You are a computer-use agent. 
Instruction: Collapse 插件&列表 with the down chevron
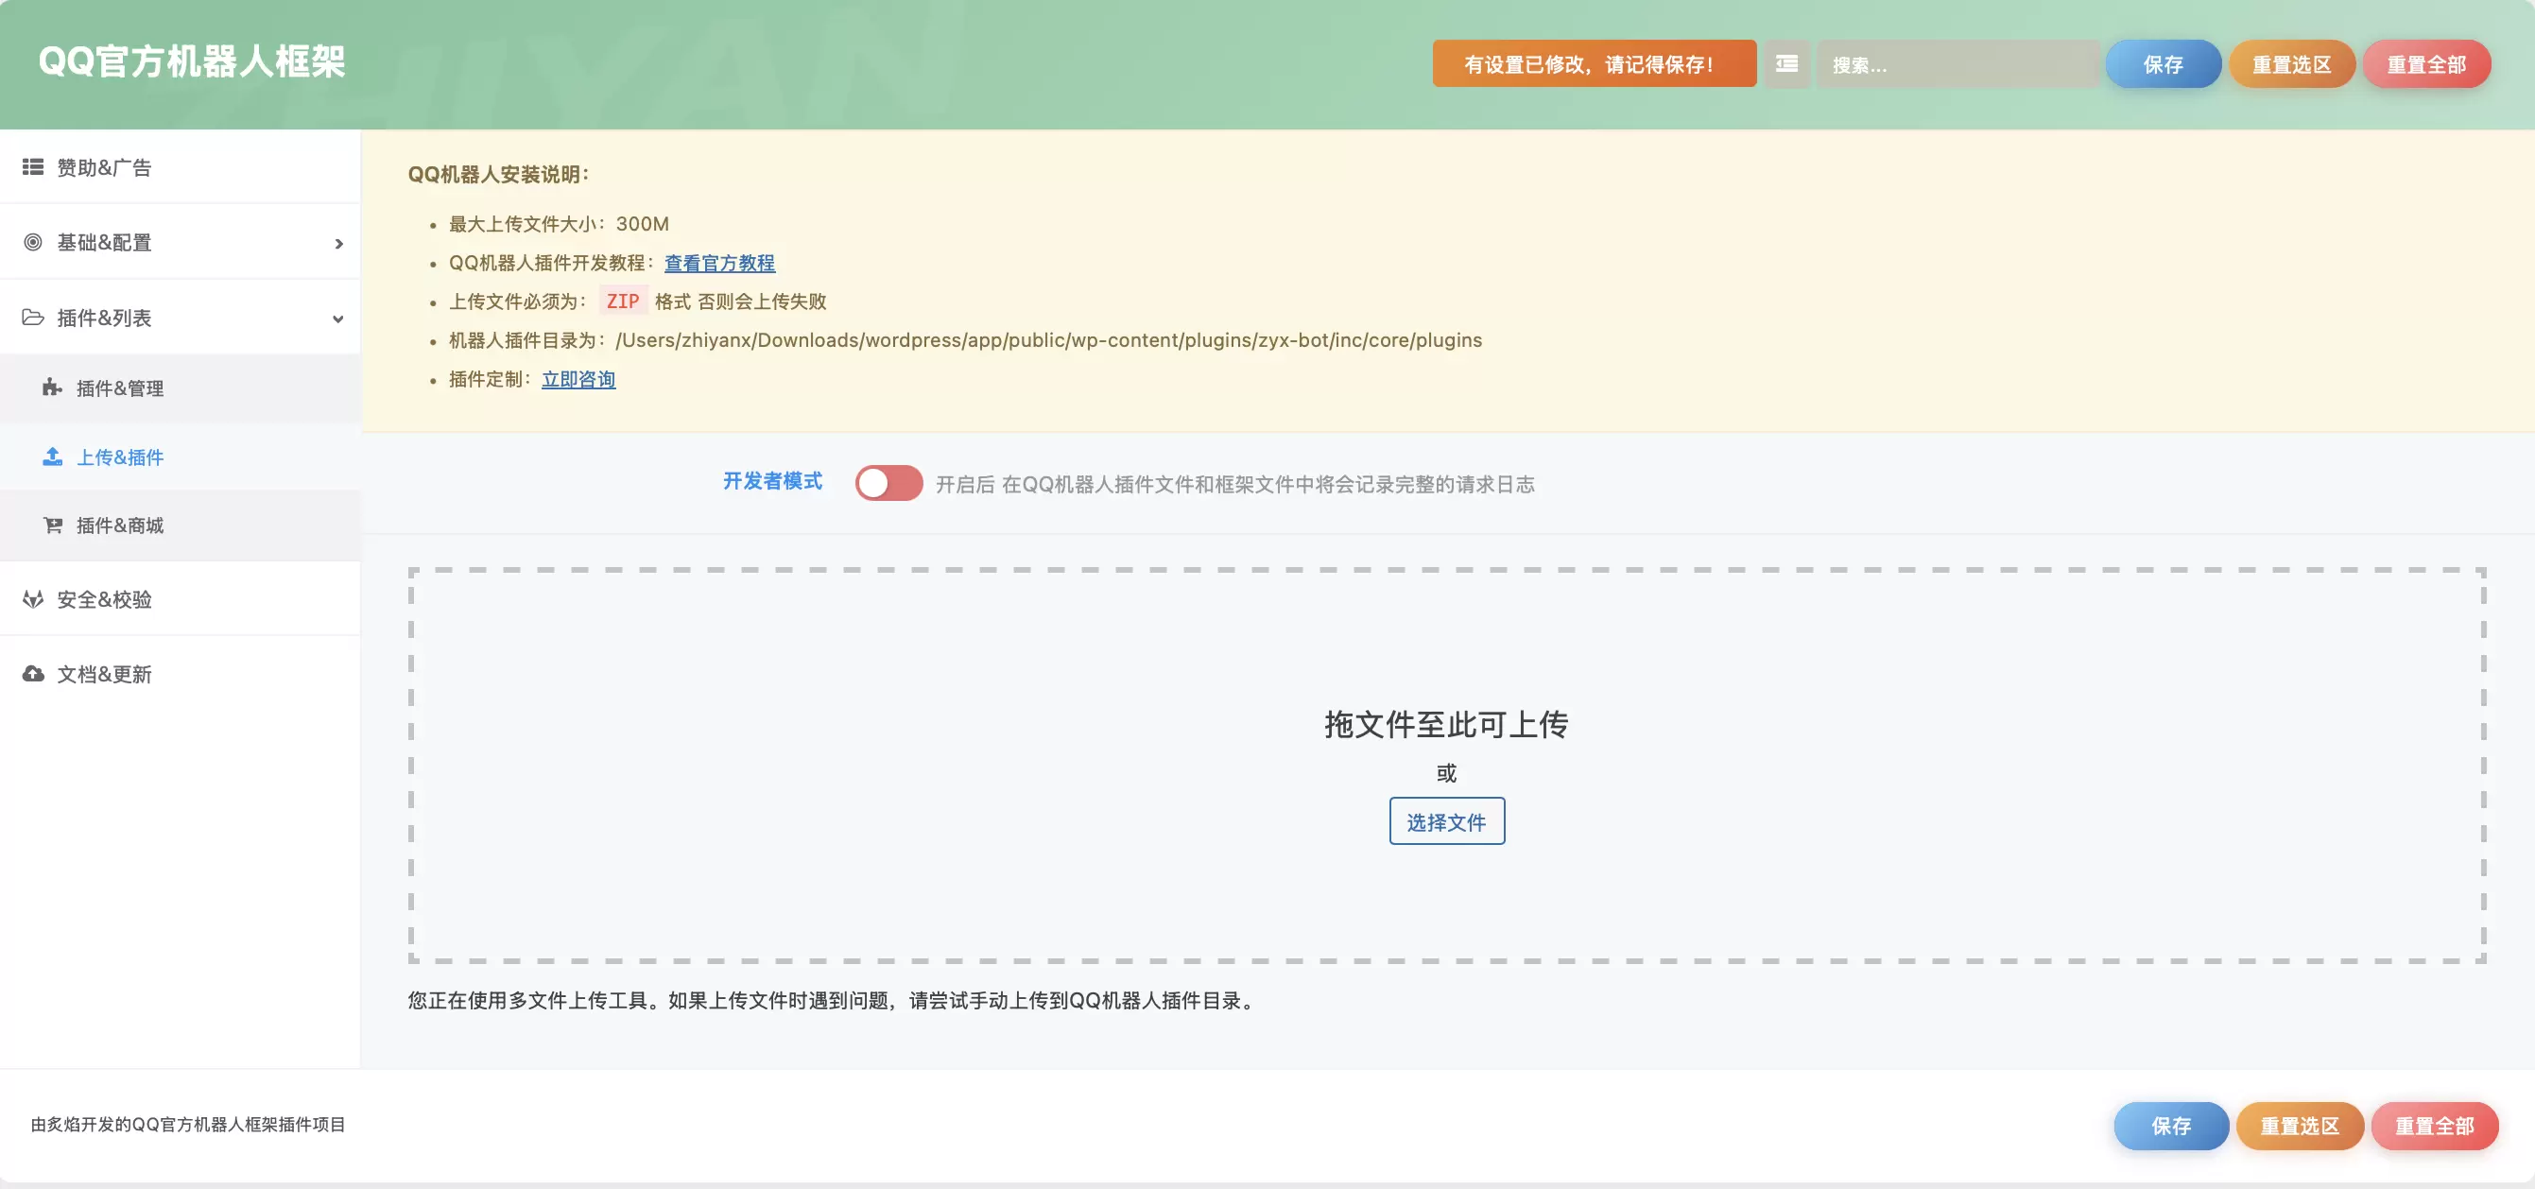coord(337,318)
